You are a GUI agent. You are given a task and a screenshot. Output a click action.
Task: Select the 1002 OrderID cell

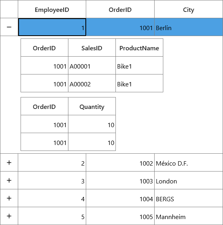pyautogui.click(x=120, y=162)
